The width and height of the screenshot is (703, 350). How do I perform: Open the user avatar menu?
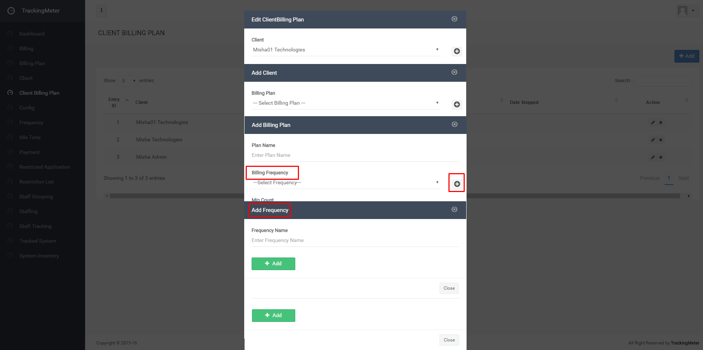coord(686,11)
